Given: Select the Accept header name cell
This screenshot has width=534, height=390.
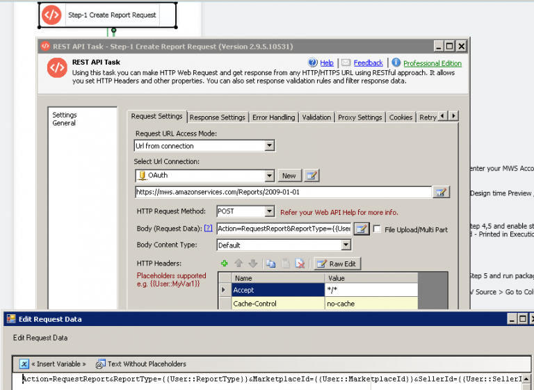Looking at the screenshot, I should click(x=278, y=290).
